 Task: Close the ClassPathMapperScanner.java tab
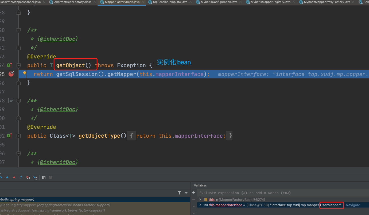click(44, 2)
